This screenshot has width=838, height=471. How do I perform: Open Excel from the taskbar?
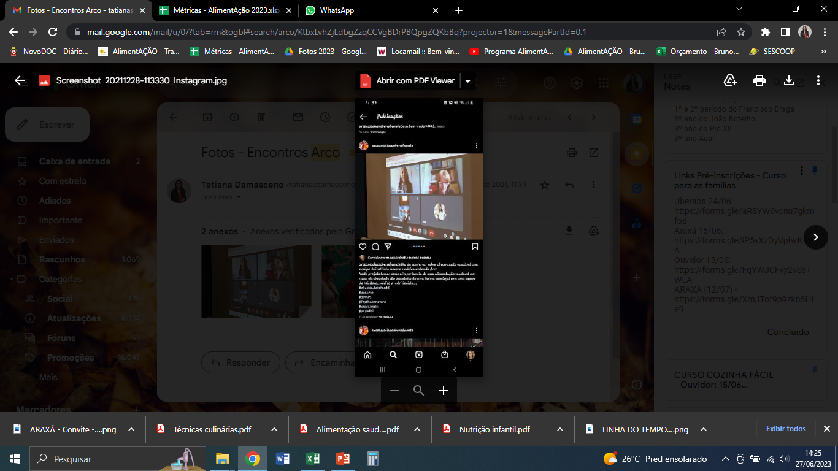pos(313,459)
